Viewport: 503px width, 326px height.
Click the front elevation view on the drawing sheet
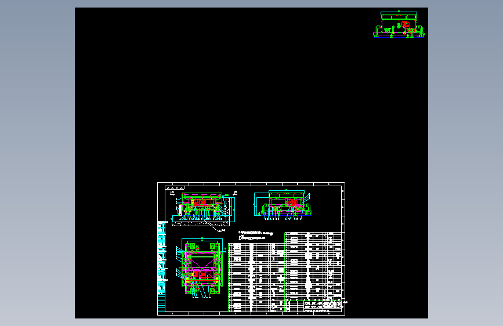pos(202,207)
